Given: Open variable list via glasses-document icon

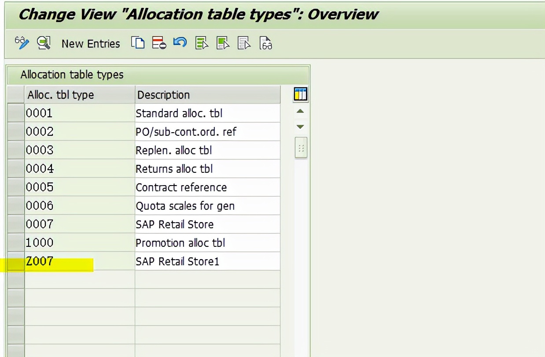Looking at the screenshot, I should tap(265, 43).
